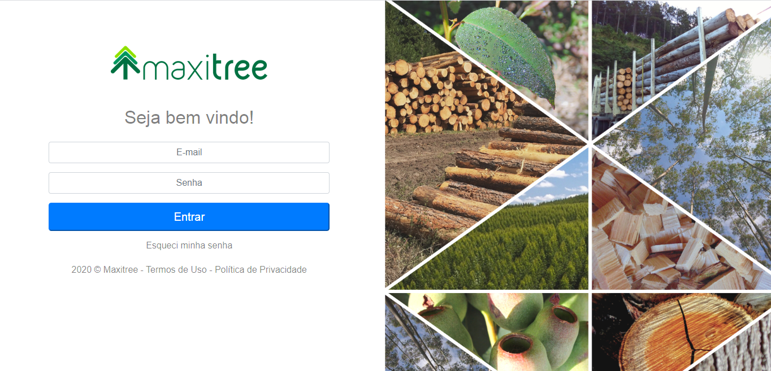Open the Política de Privacidade link

click(261, 269)
